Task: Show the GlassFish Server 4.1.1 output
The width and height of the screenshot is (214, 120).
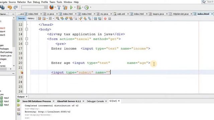Action: 69,101
